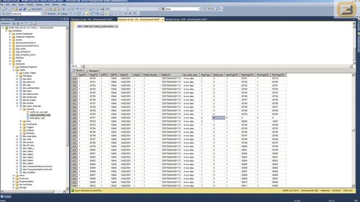Expand the Views folder
360x202 pixels.
(x=13, y=176)
